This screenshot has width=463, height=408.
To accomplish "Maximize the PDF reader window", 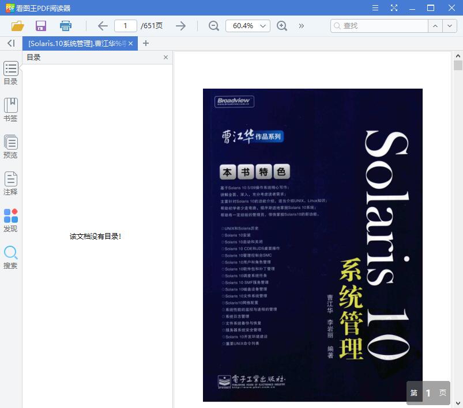I will coord(431,8).
